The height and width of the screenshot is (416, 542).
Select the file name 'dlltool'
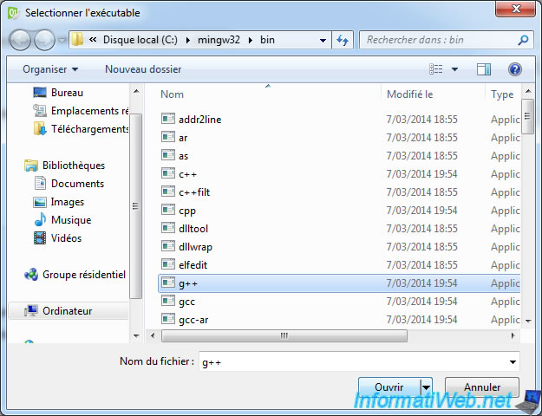pyautogui.click(x=193, y=229)
